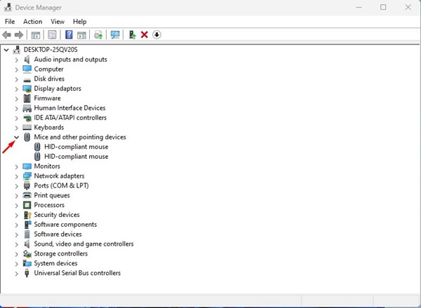Select the DESKTOP-25QV20S label
The height and width of the screenshot is (308, 421).
[x=51, y=50]
